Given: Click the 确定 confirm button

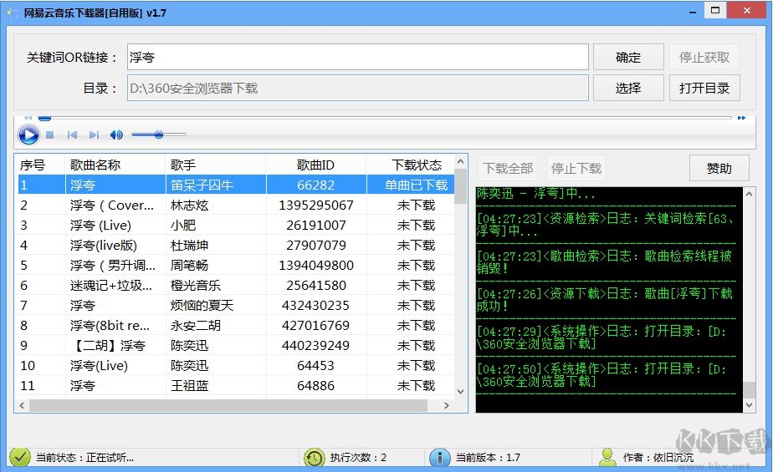Looking at the screenshot, I should click(x=628, y=57).
